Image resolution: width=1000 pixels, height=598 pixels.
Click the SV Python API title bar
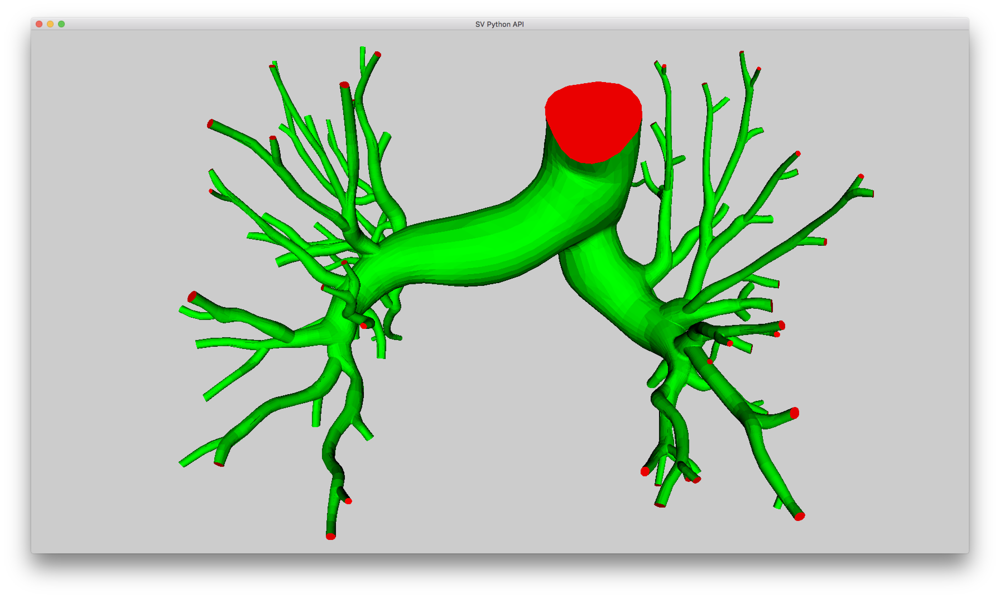click(499, 24)
